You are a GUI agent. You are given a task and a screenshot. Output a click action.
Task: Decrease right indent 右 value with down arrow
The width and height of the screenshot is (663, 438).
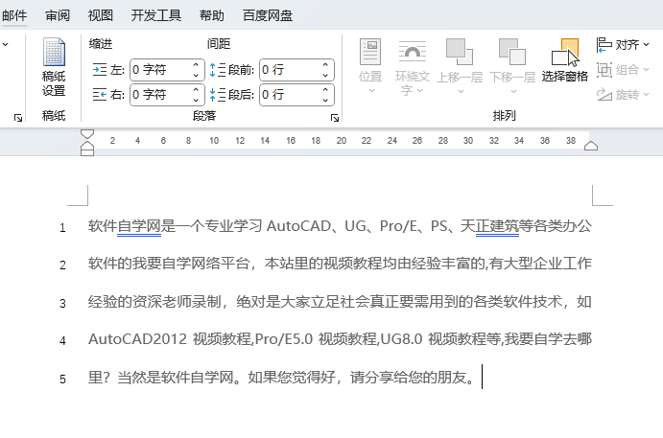tap(196, 100)
